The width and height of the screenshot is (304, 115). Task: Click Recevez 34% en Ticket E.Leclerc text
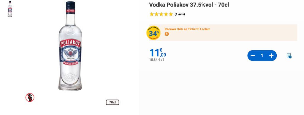[188, 29]
